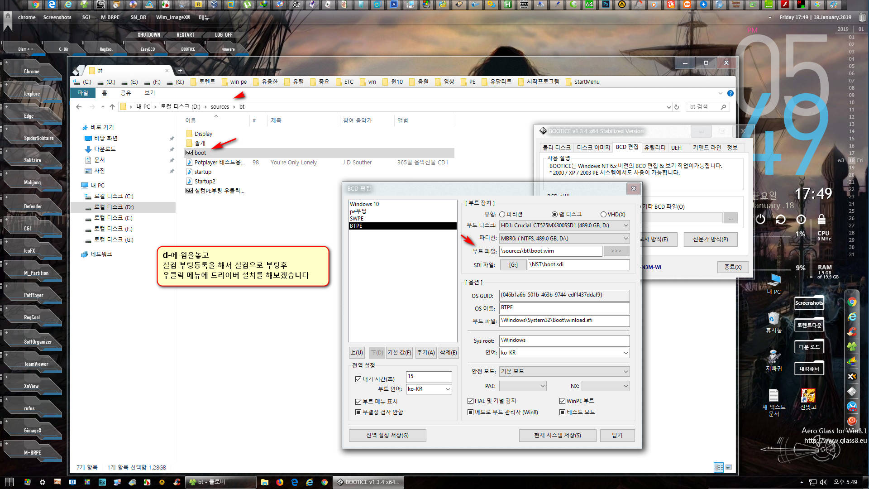Click the Dism++ launcher tab
Screen dimensions: 869x489
click(25, 49)
